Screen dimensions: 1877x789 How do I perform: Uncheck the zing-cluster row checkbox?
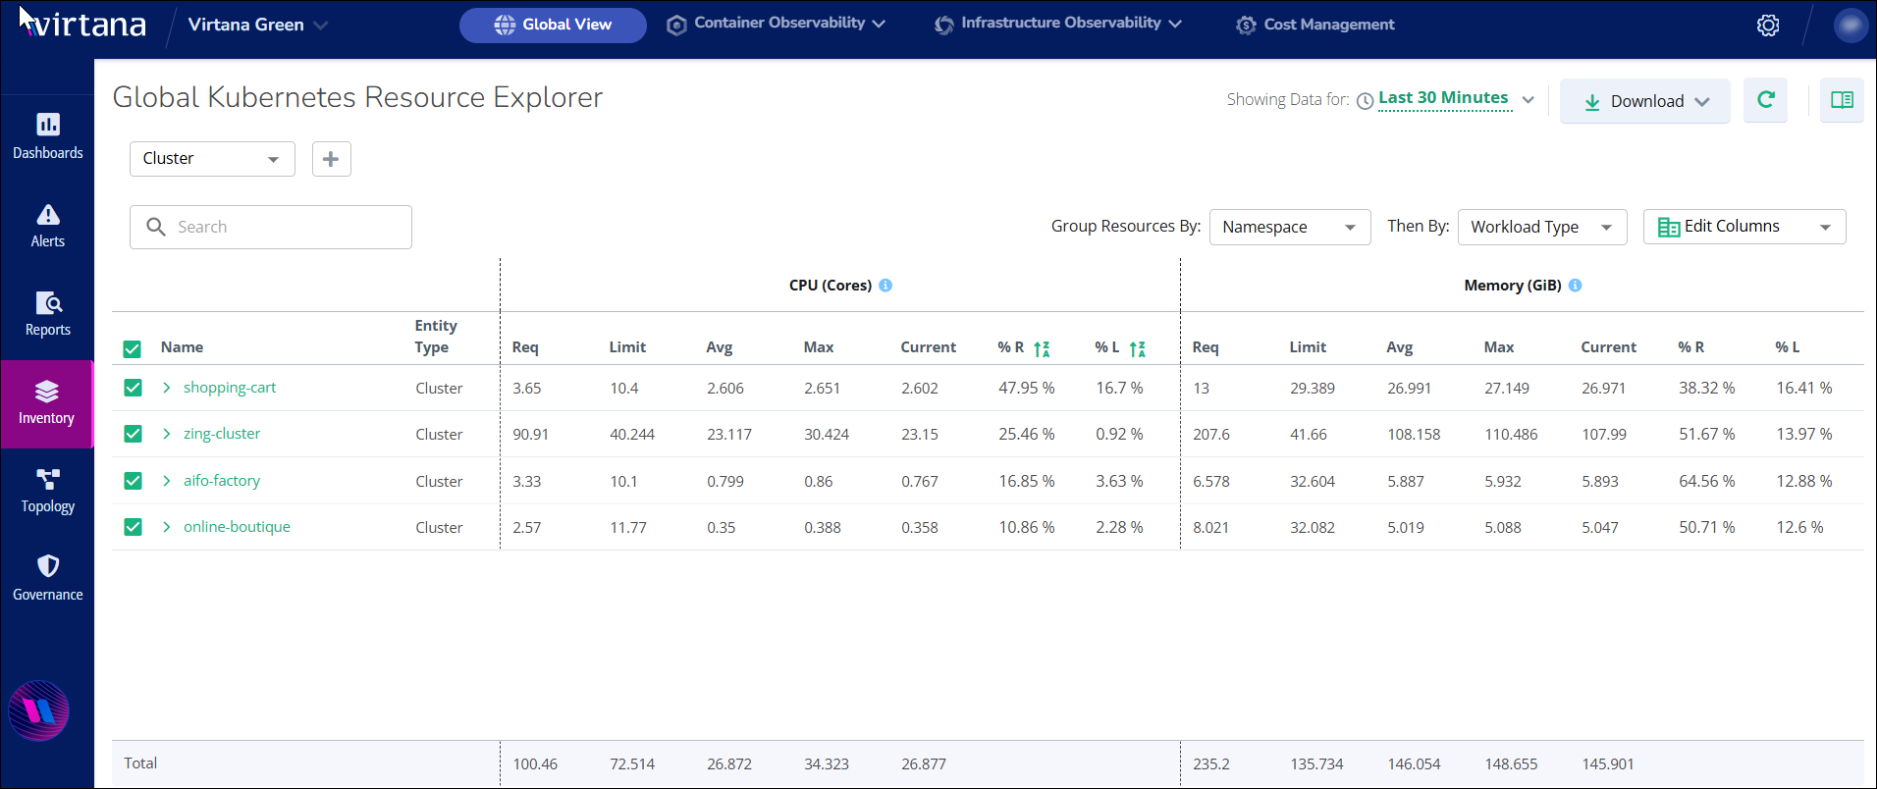pos(134,434)
